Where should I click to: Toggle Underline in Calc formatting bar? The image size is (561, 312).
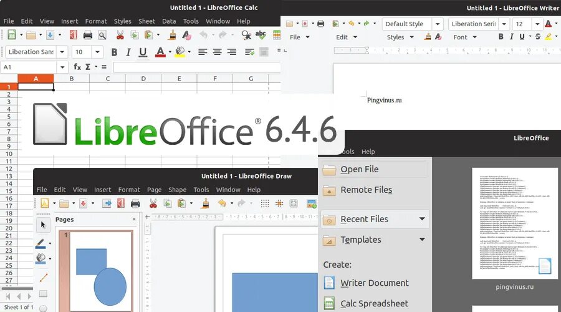point(143,52)
